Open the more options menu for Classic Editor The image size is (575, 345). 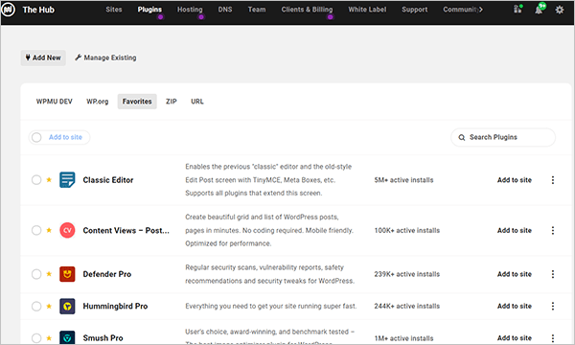[x=553, y=180]
